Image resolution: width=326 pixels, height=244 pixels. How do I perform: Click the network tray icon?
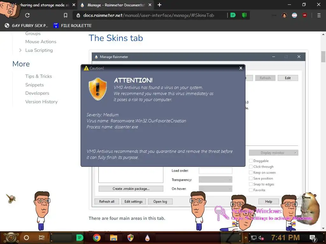253,238
